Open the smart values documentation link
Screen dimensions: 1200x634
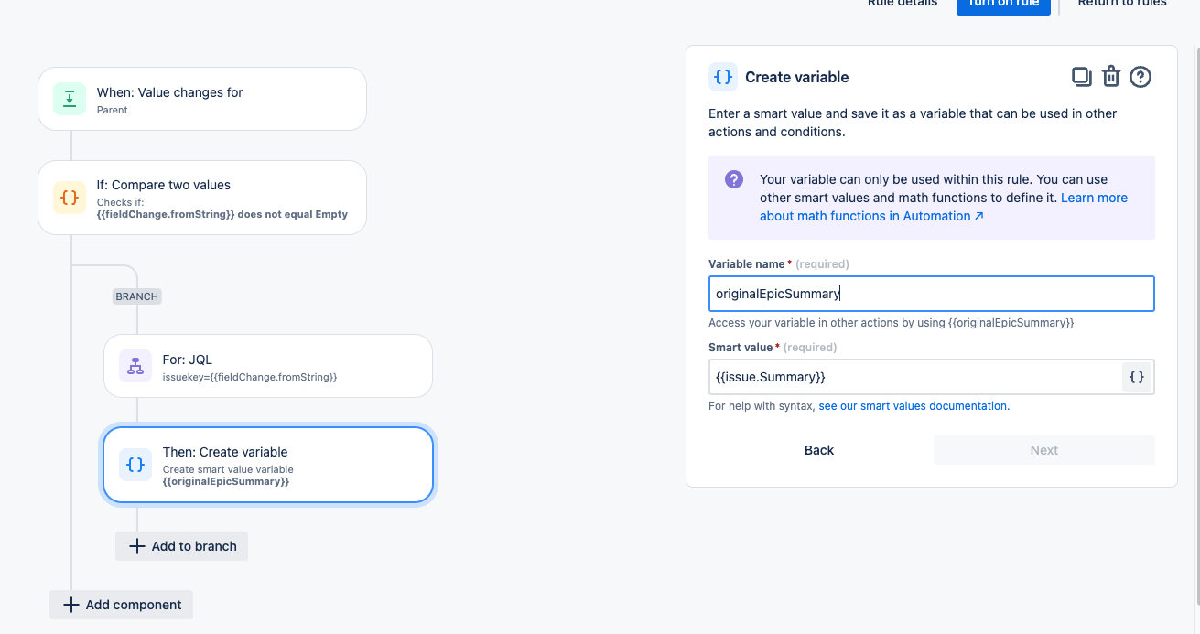[913, 405]
